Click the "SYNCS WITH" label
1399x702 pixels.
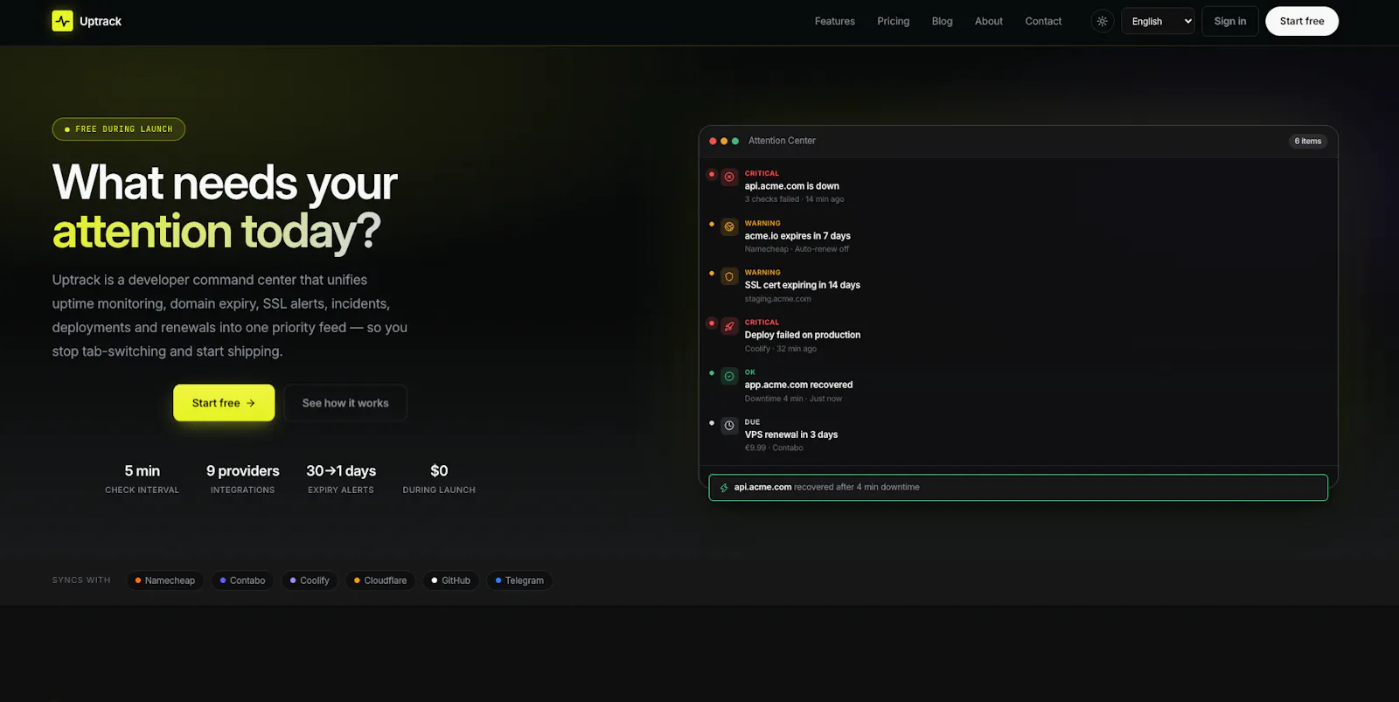pos(81,580)
